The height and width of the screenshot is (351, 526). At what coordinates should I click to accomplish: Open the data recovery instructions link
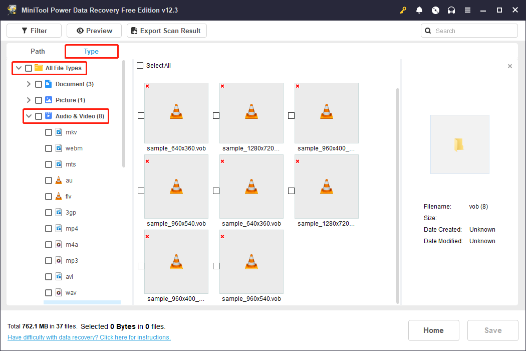[89, 337]
